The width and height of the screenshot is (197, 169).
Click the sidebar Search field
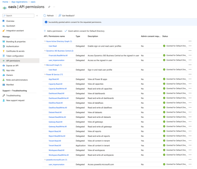coord(18,16)
